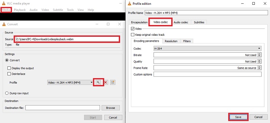Maximize the Convert window
The height and width of the screenshot is (123, 270).
[x=108, y=24]
